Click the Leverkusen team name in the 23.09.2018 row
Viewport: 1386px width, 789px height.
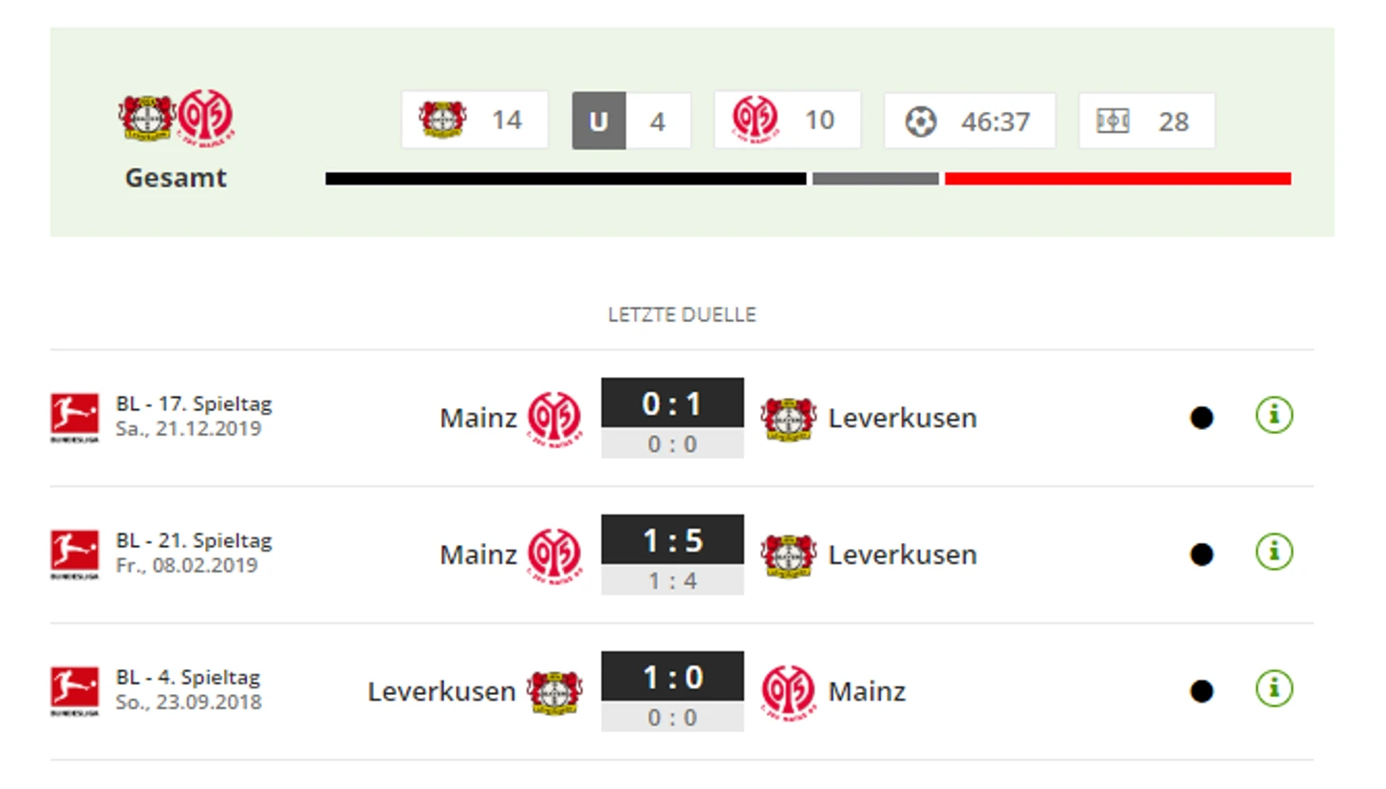(441, 691)
